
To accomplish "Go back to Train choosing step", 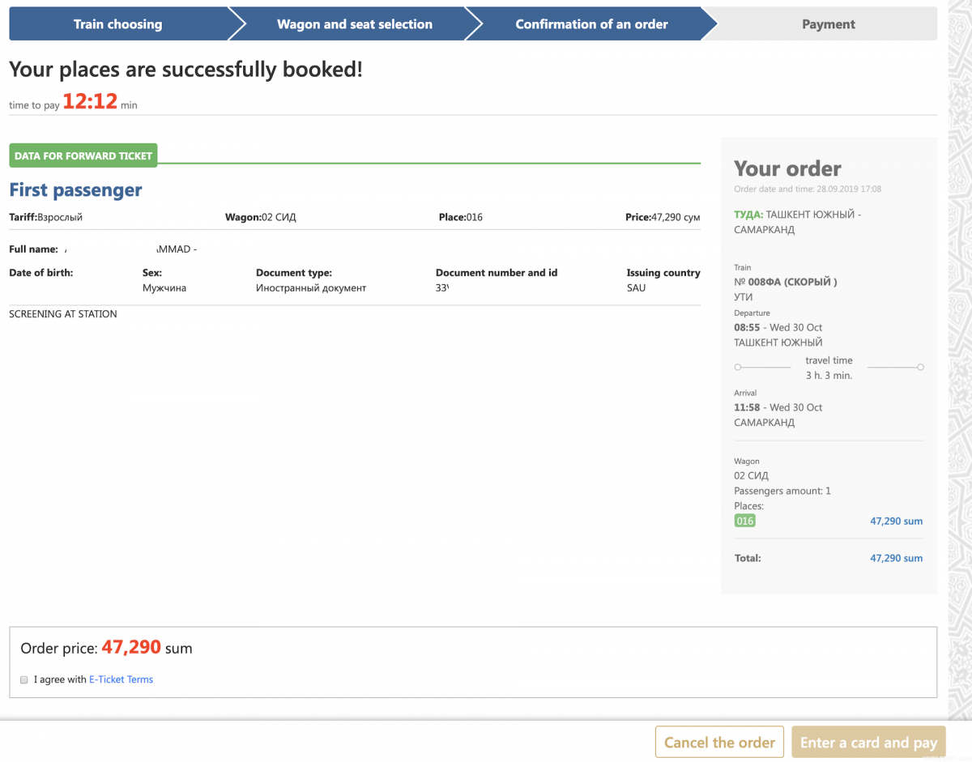I will click(117, 24).
